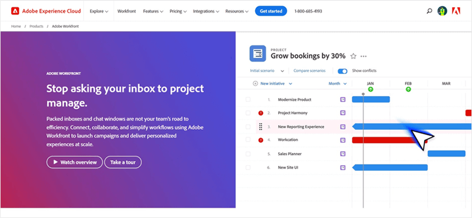Click the purple icon on New Reporting Experience row
The height and width of the screenshot is (218, 472).
click(342, 127)
